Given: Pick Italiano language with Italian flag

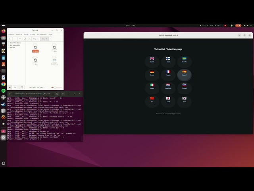Looking at the screenshot, I should (x=152, y=88).
